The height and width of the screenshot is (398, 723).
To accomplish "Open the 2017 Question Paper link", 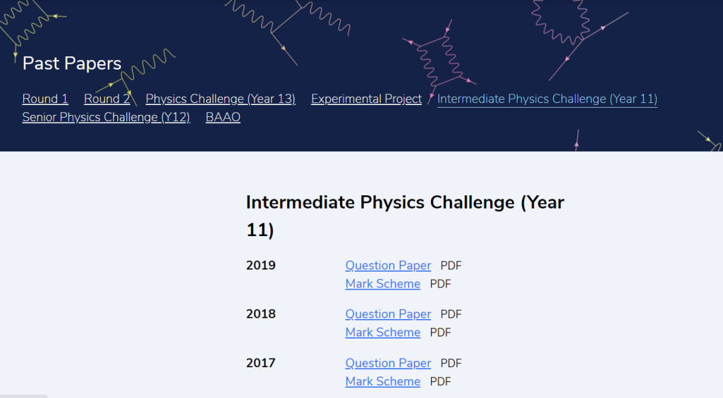I will tap(388, 363).
